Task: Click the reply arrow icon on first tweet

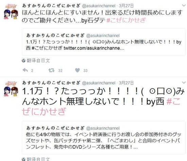Action: [25, 70]
